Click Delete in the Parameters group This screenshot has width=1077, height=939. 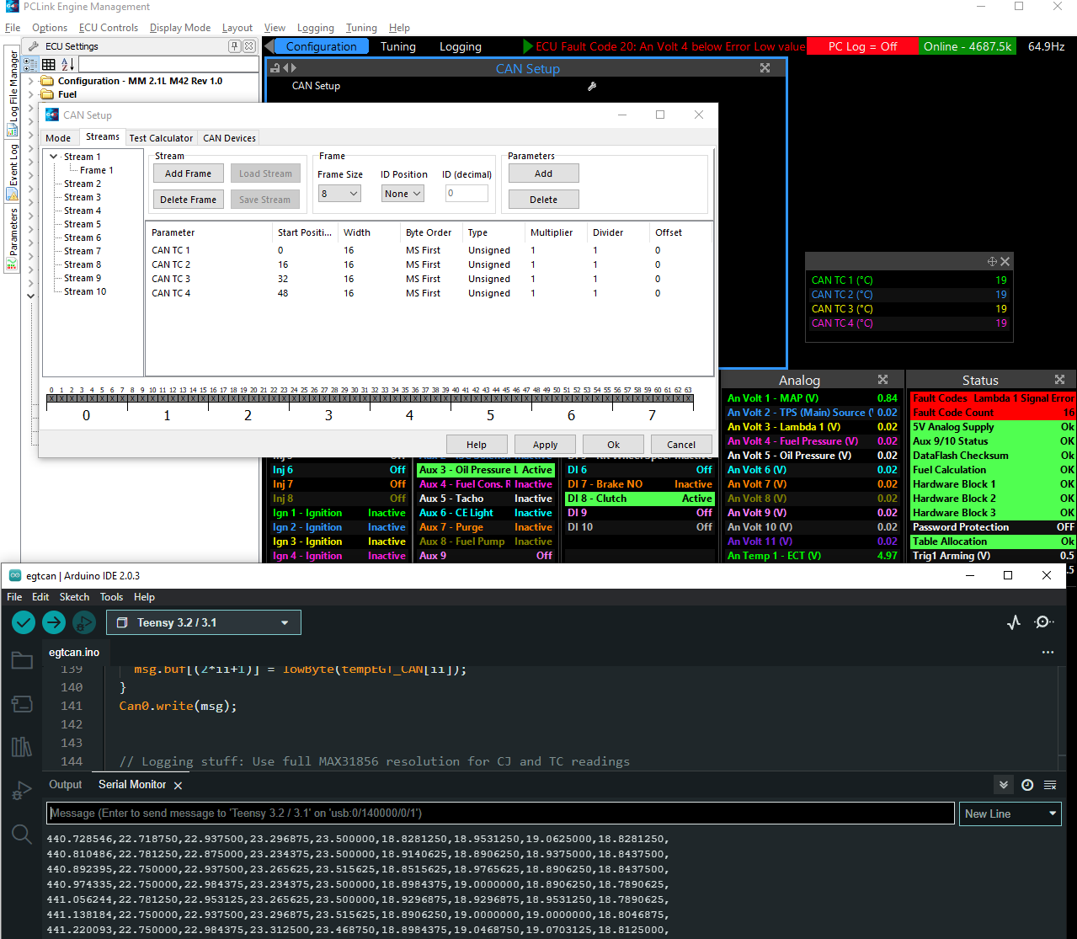point(544,200)
